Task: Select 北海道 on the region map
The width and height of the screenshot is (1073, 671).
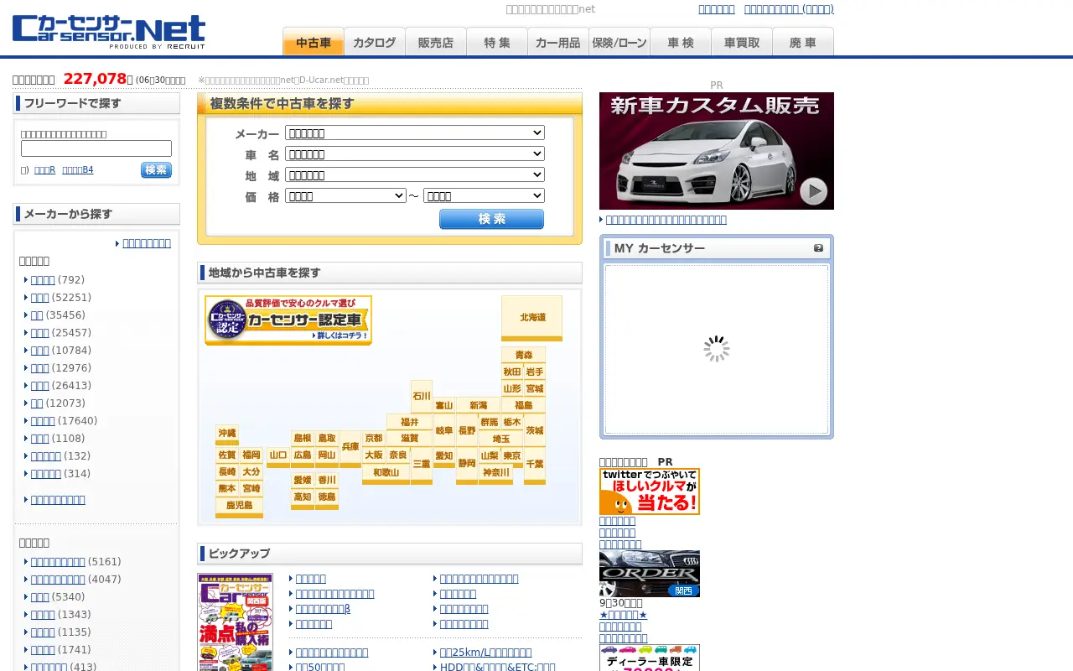Action: click(531, 318)
